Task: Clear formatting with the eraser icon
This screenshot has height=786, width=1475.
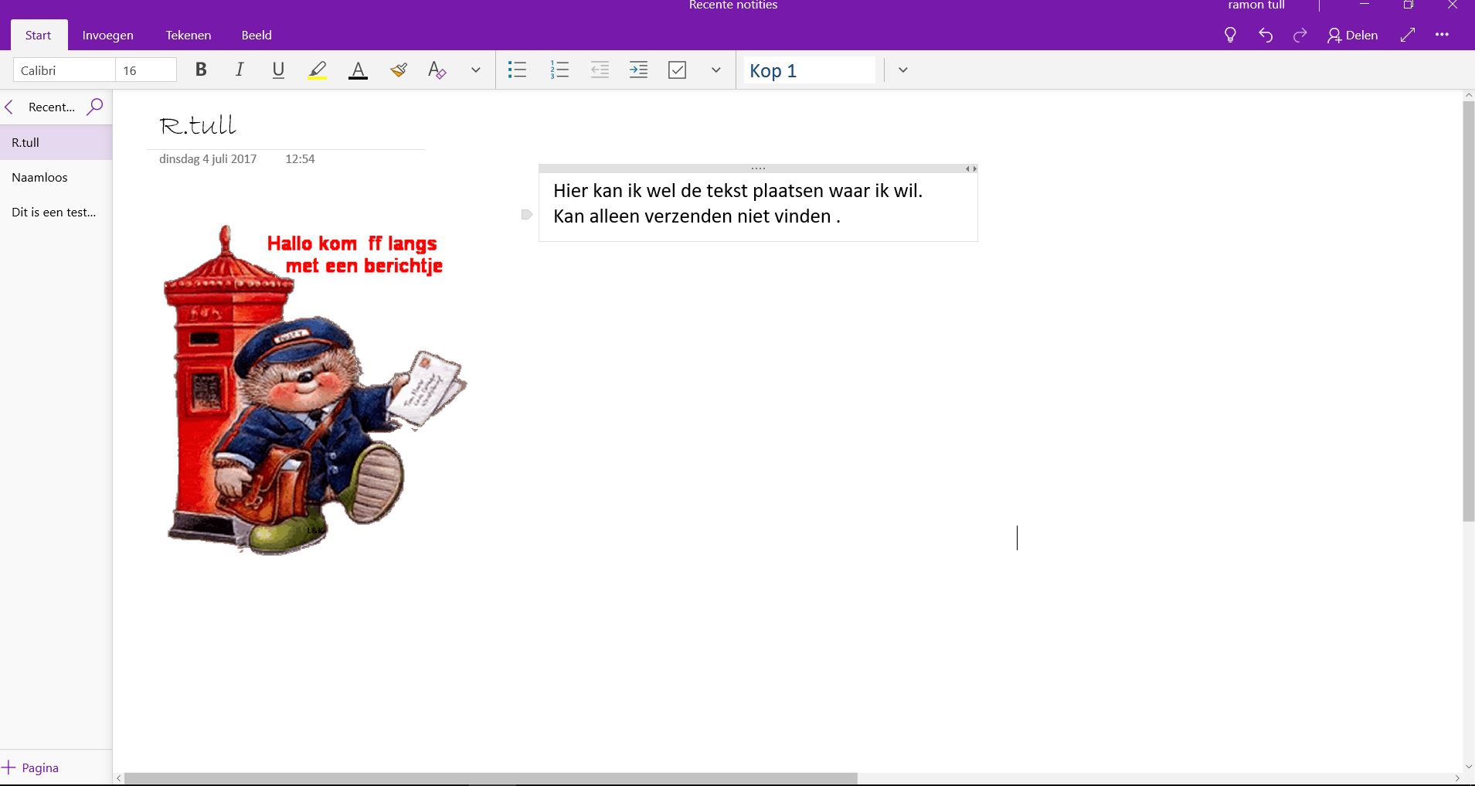Action: coord(437,70)
